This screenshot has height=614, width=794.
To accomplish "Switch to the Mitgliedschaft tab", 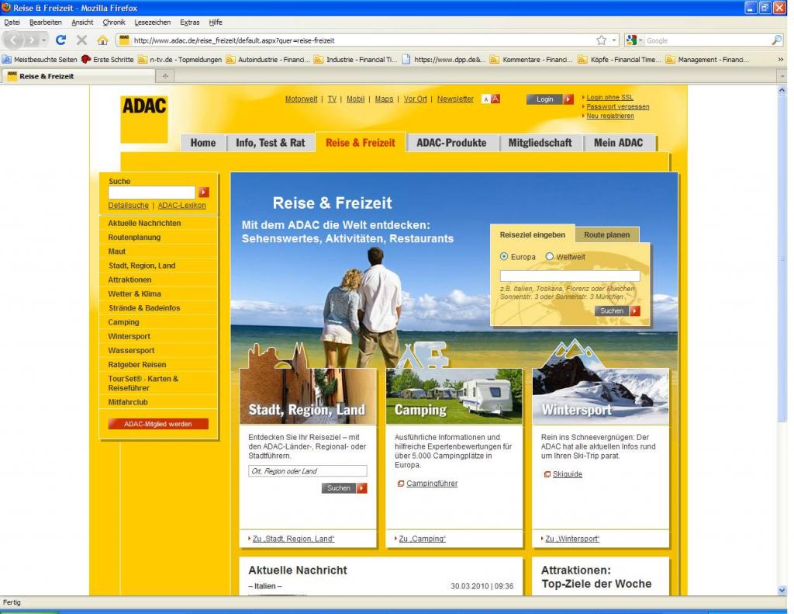I will pyautogui.click(x=540, y=143).
